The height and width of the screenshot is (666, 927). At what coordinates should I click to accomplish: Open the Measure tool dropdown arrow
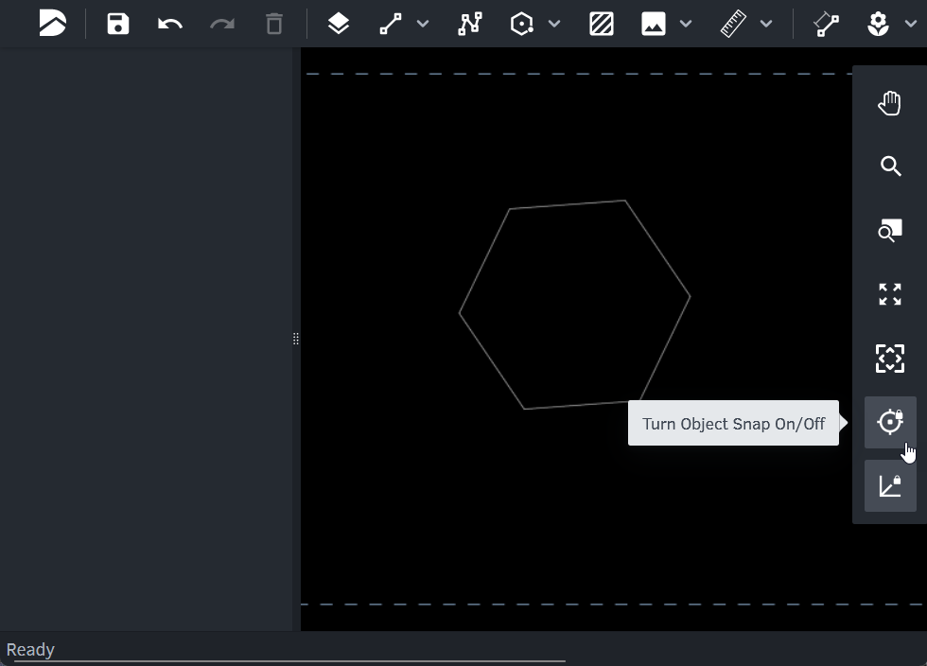pos(766,24)
